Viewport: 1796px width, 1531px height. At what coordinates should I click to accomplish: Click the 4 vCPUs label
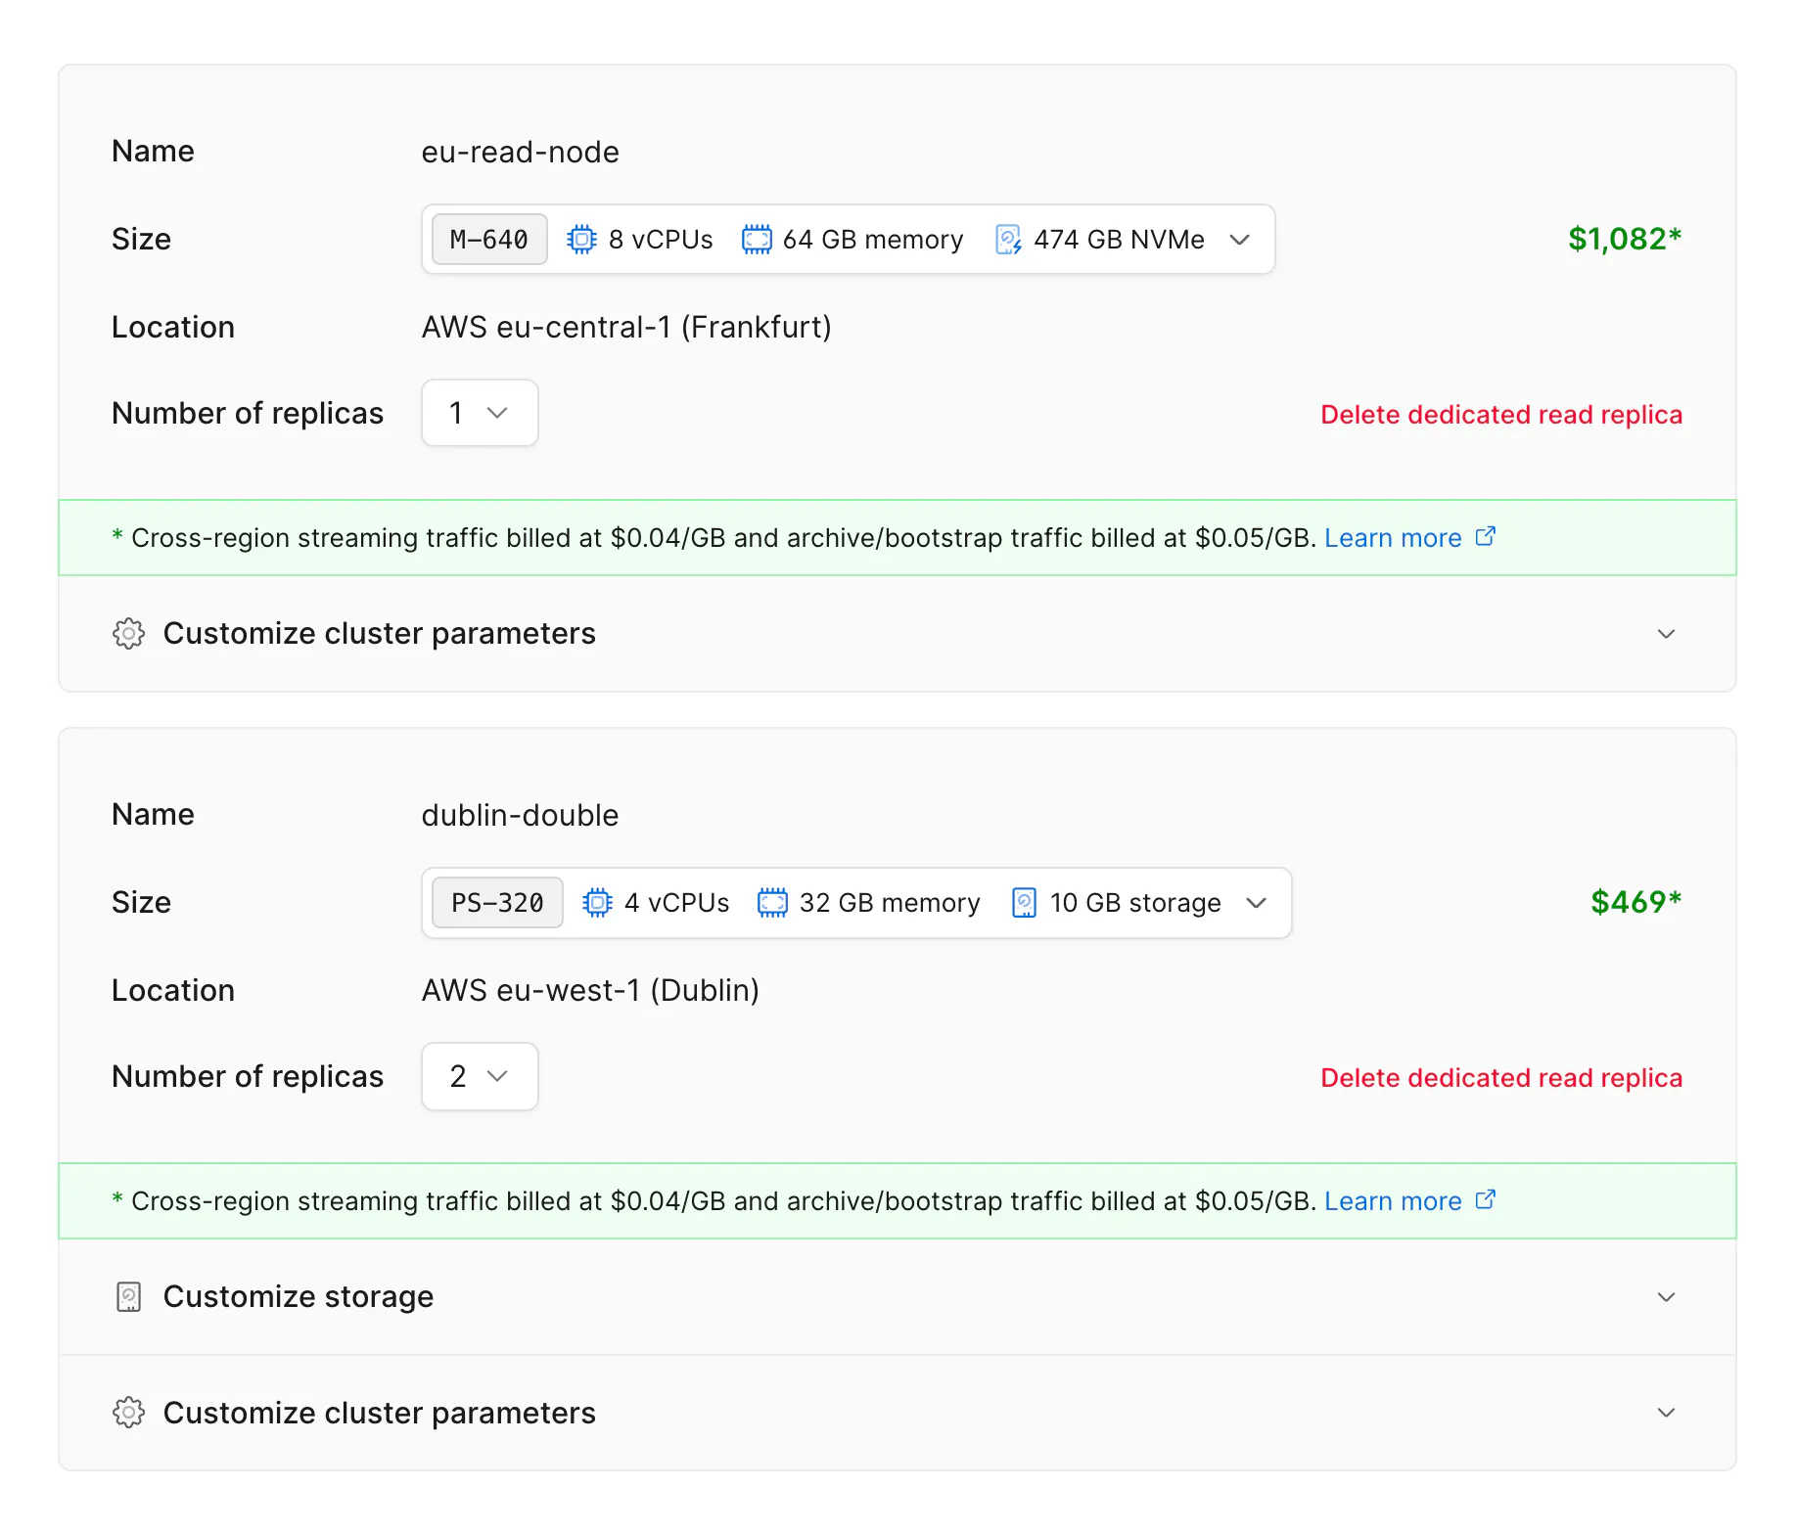click(x=676, y=903)
